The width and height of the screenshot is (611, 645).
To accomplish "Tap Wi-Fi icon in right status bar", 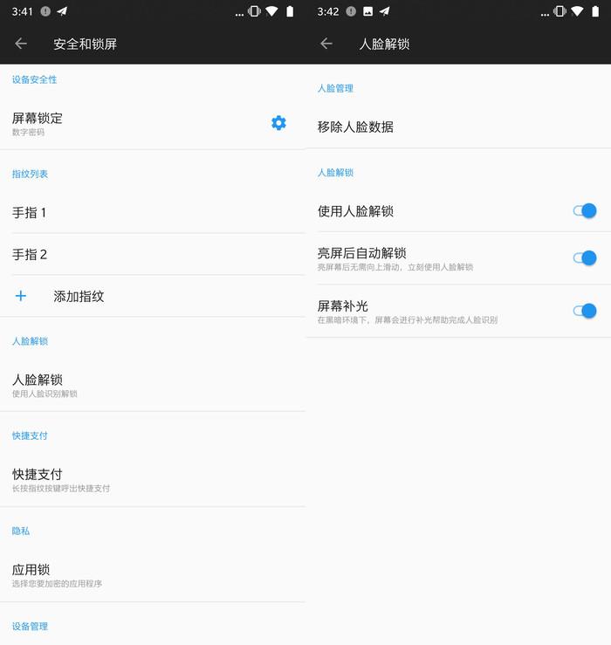I will tap(577, 11).
